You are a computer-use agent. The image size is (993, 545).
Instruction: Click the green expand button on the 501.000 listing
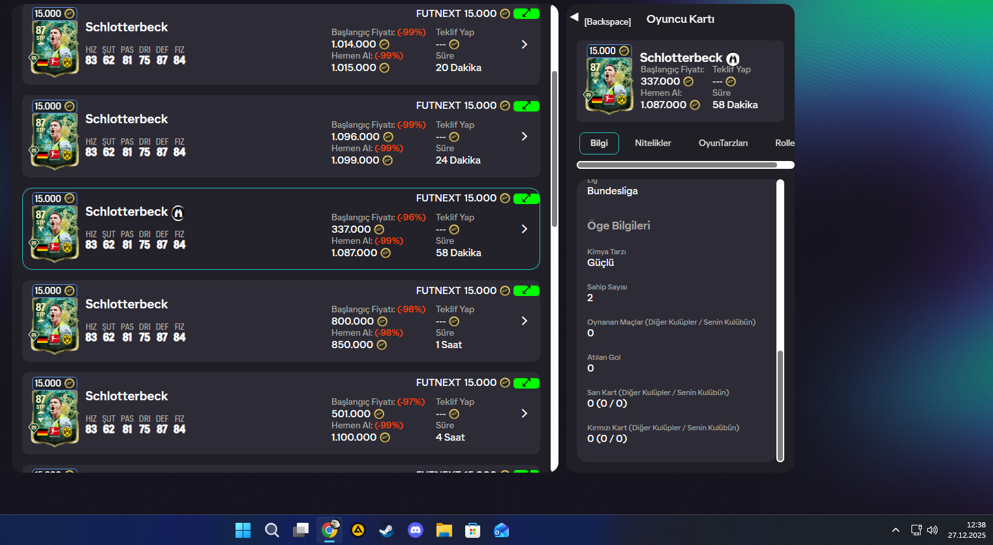(x=526, y=383)
